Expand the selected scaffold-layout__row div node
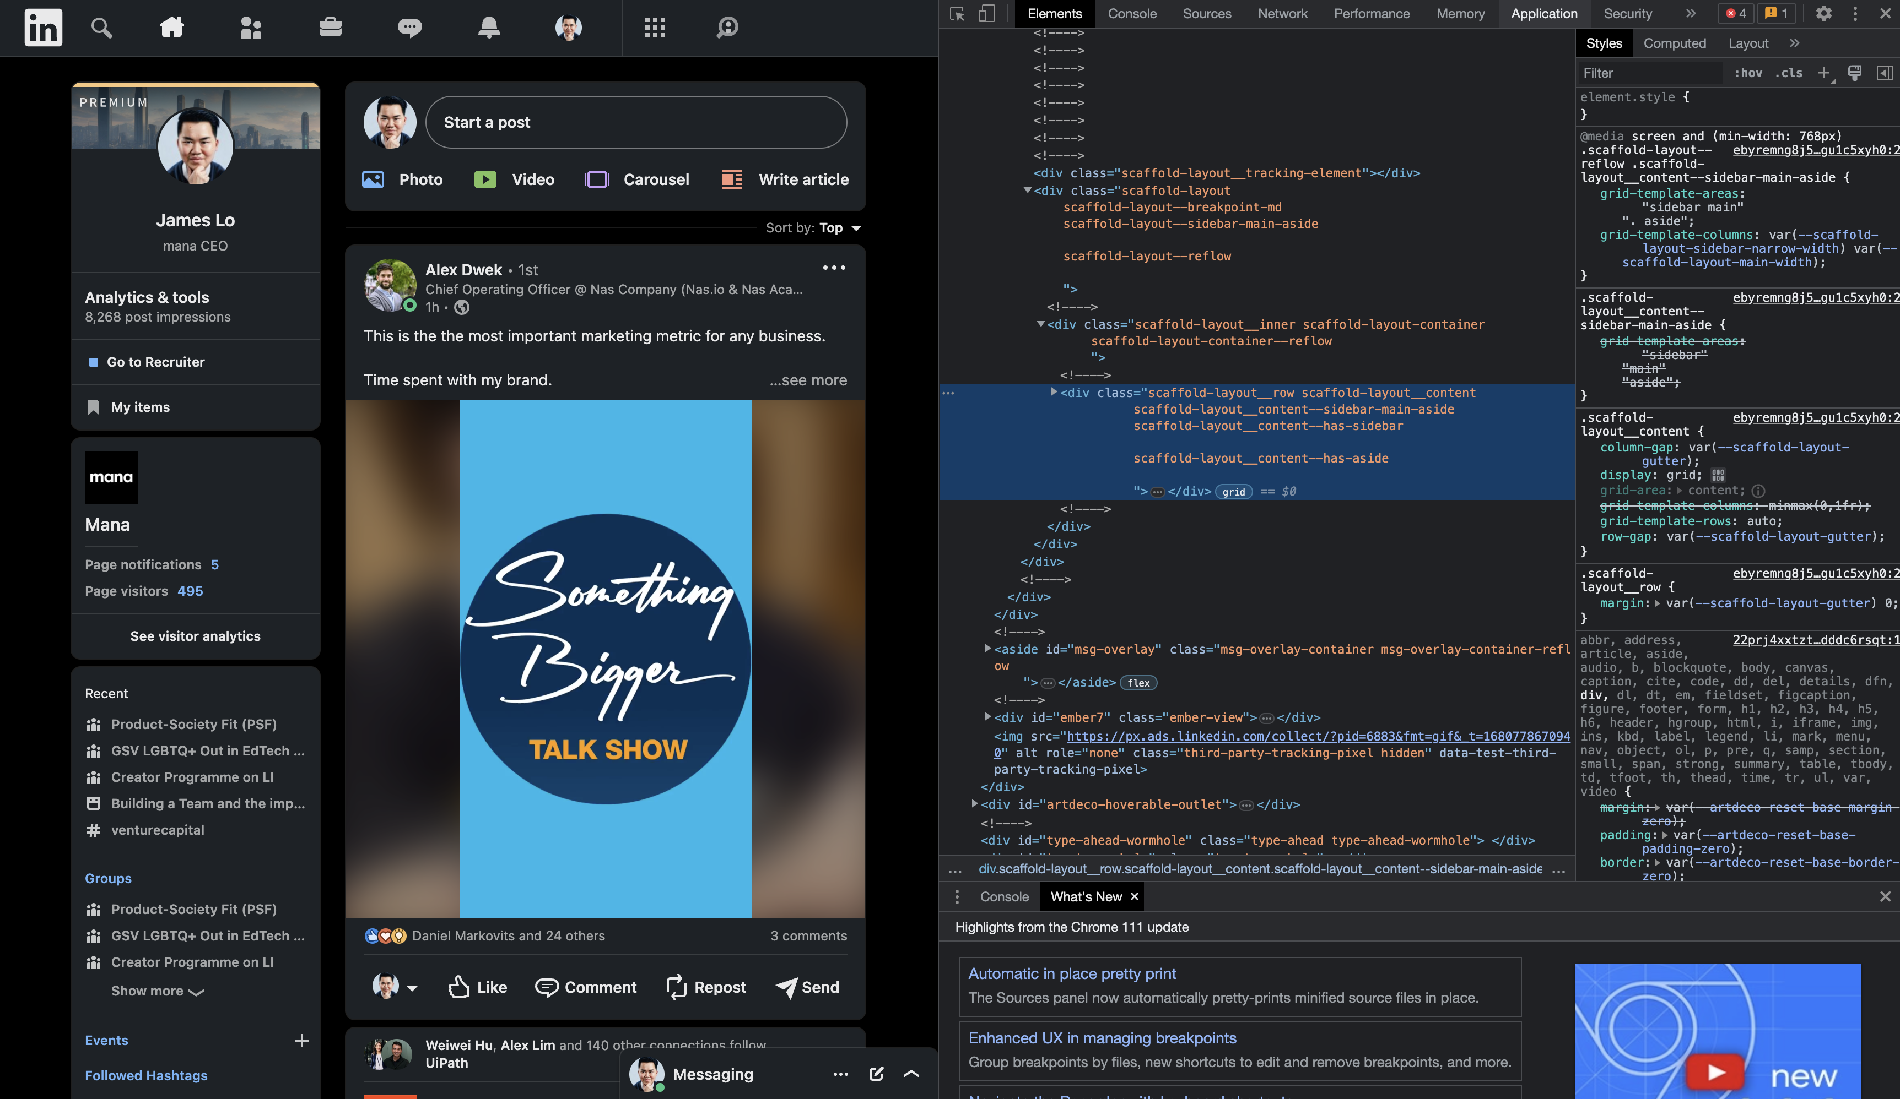 1053,393
